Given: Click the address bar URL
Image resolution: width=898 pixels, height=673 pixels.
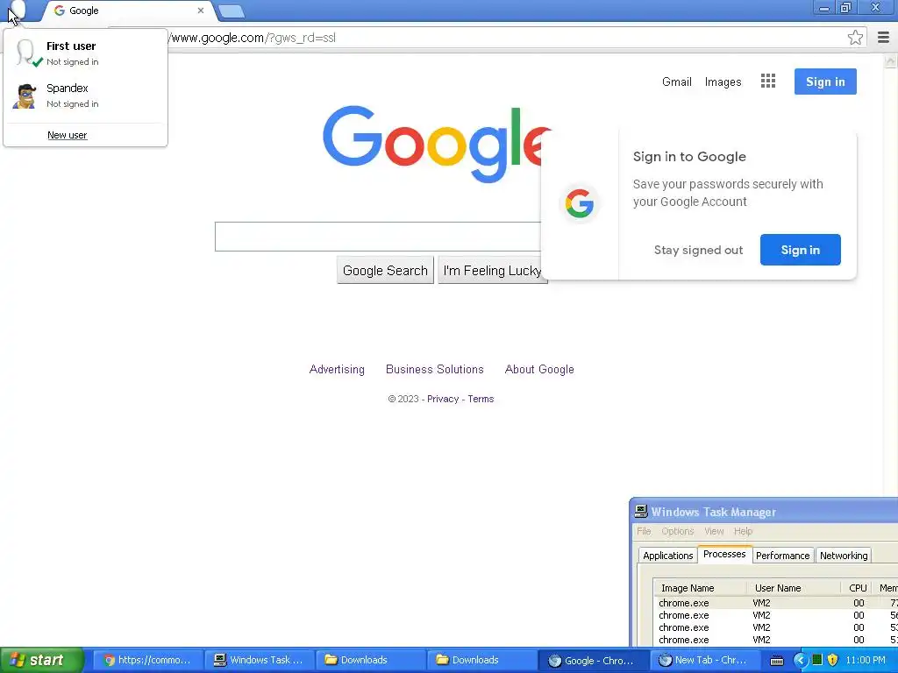Looking at the screenshot, I should point(253,38).
